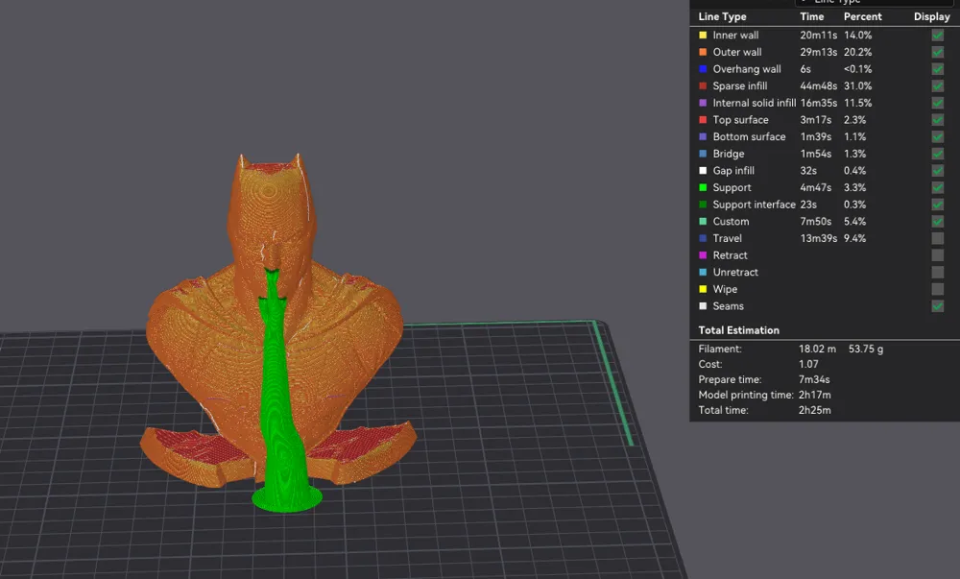Click the yellow Inner wall color swatch
Viewport: 960px width, 579px height.
click(x=703, y=36)
